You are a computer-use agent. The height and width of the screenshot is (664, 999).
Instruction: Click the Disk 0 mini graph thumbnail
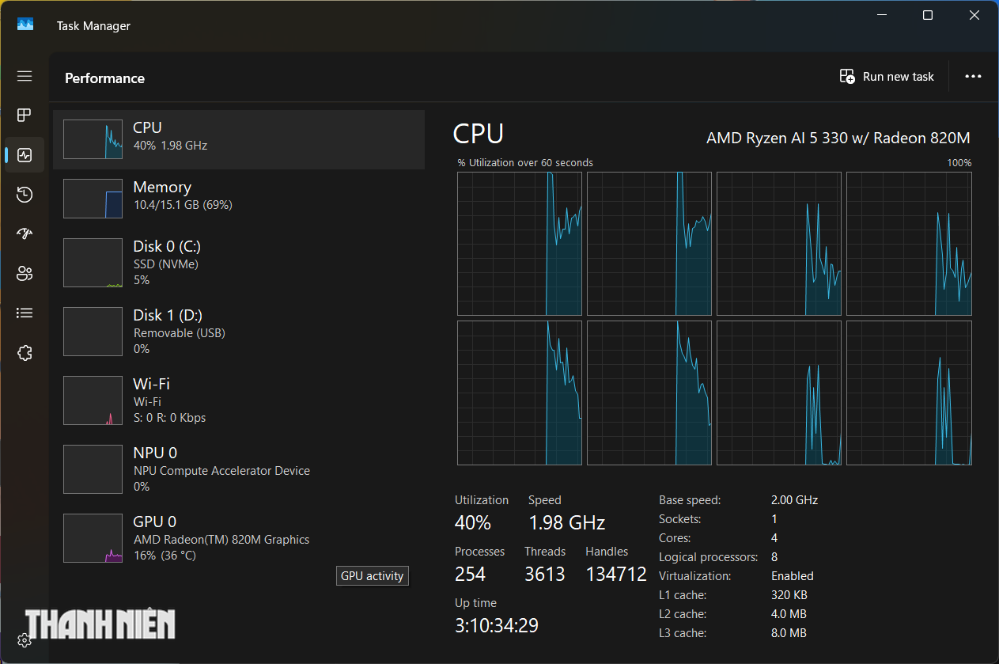click(93, 263)
